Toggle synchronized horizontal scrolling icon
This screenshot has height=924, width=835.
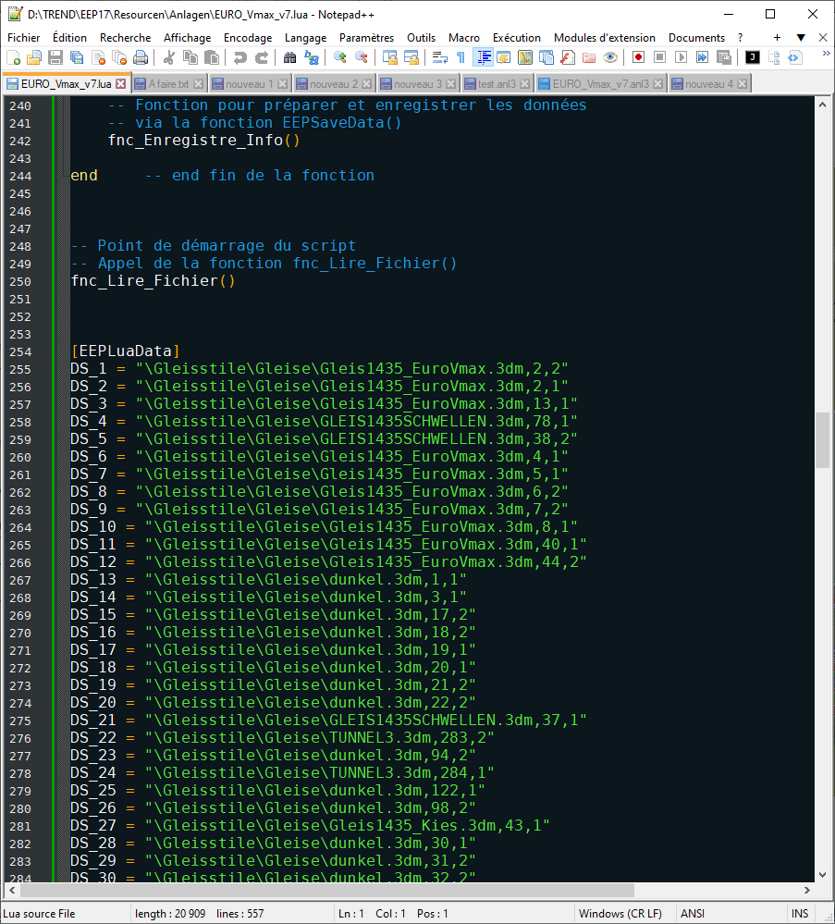click(x=411, y=57)
